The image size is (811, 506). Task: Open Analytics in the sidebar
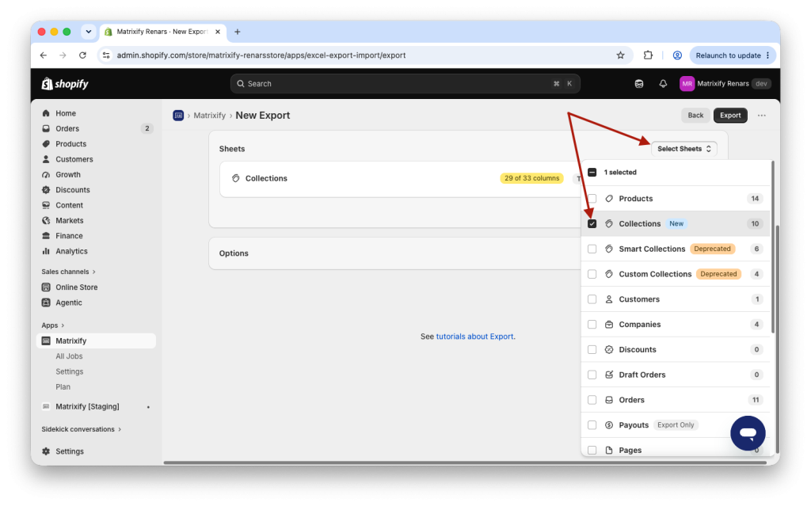(71, 251)
